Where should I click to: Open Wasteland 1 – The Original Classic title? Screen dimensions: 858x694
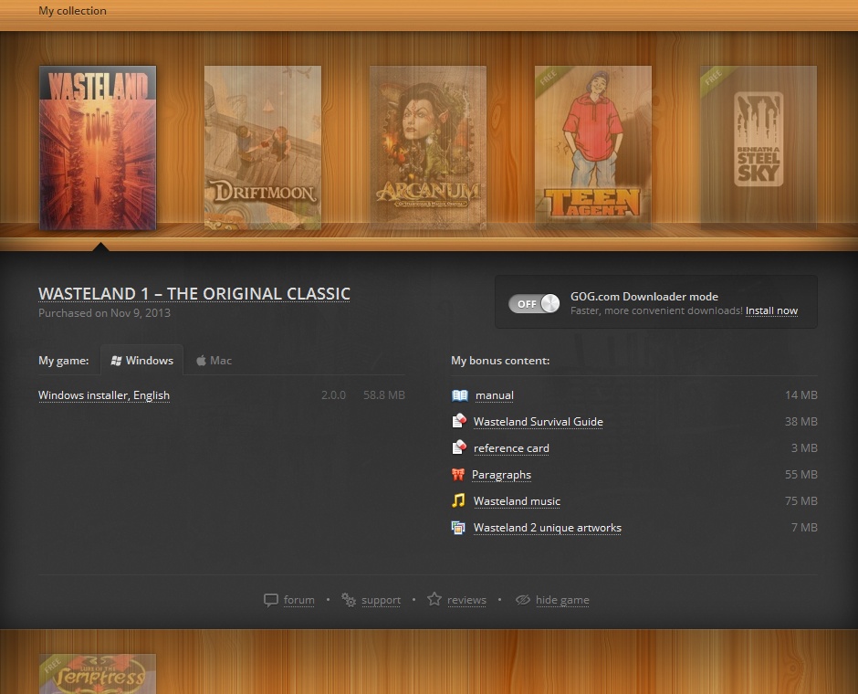tap(194, 294)
